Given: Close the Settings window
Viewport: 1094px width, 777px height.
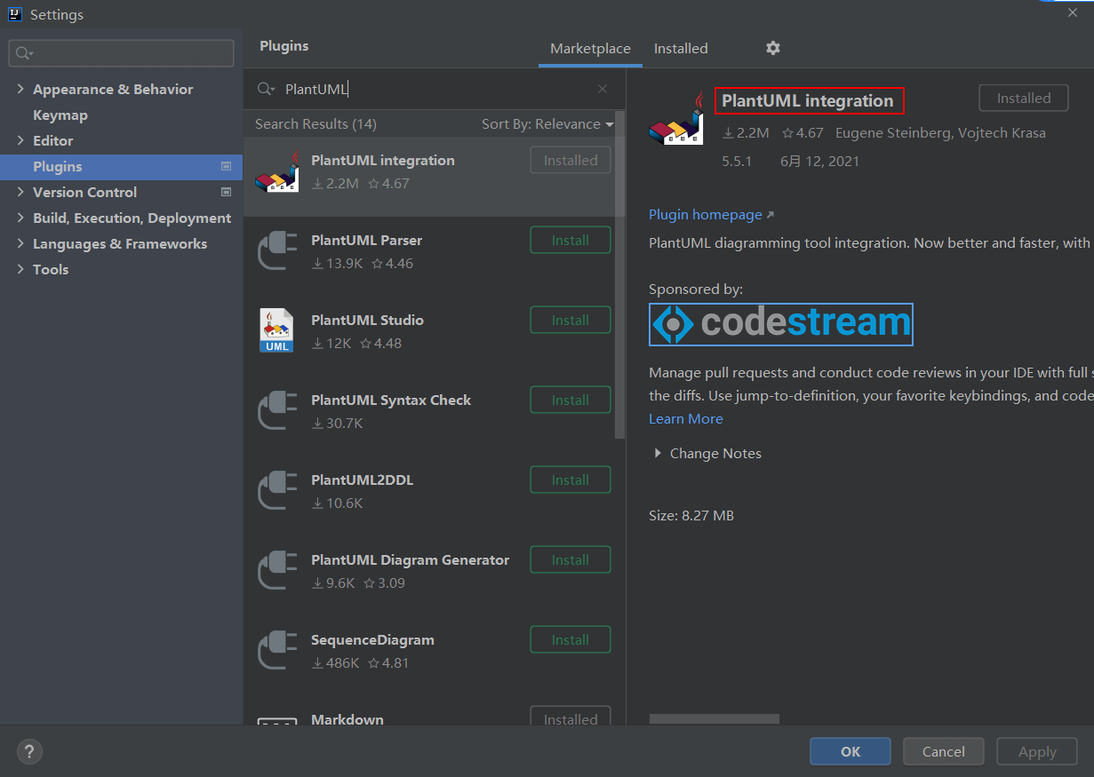Looking at the screenshot, I should tap(1073, 12).
